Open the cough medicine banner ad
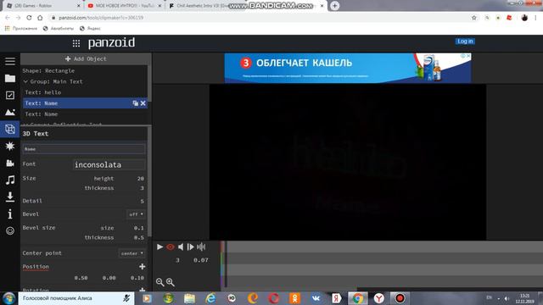 point(348,68)
